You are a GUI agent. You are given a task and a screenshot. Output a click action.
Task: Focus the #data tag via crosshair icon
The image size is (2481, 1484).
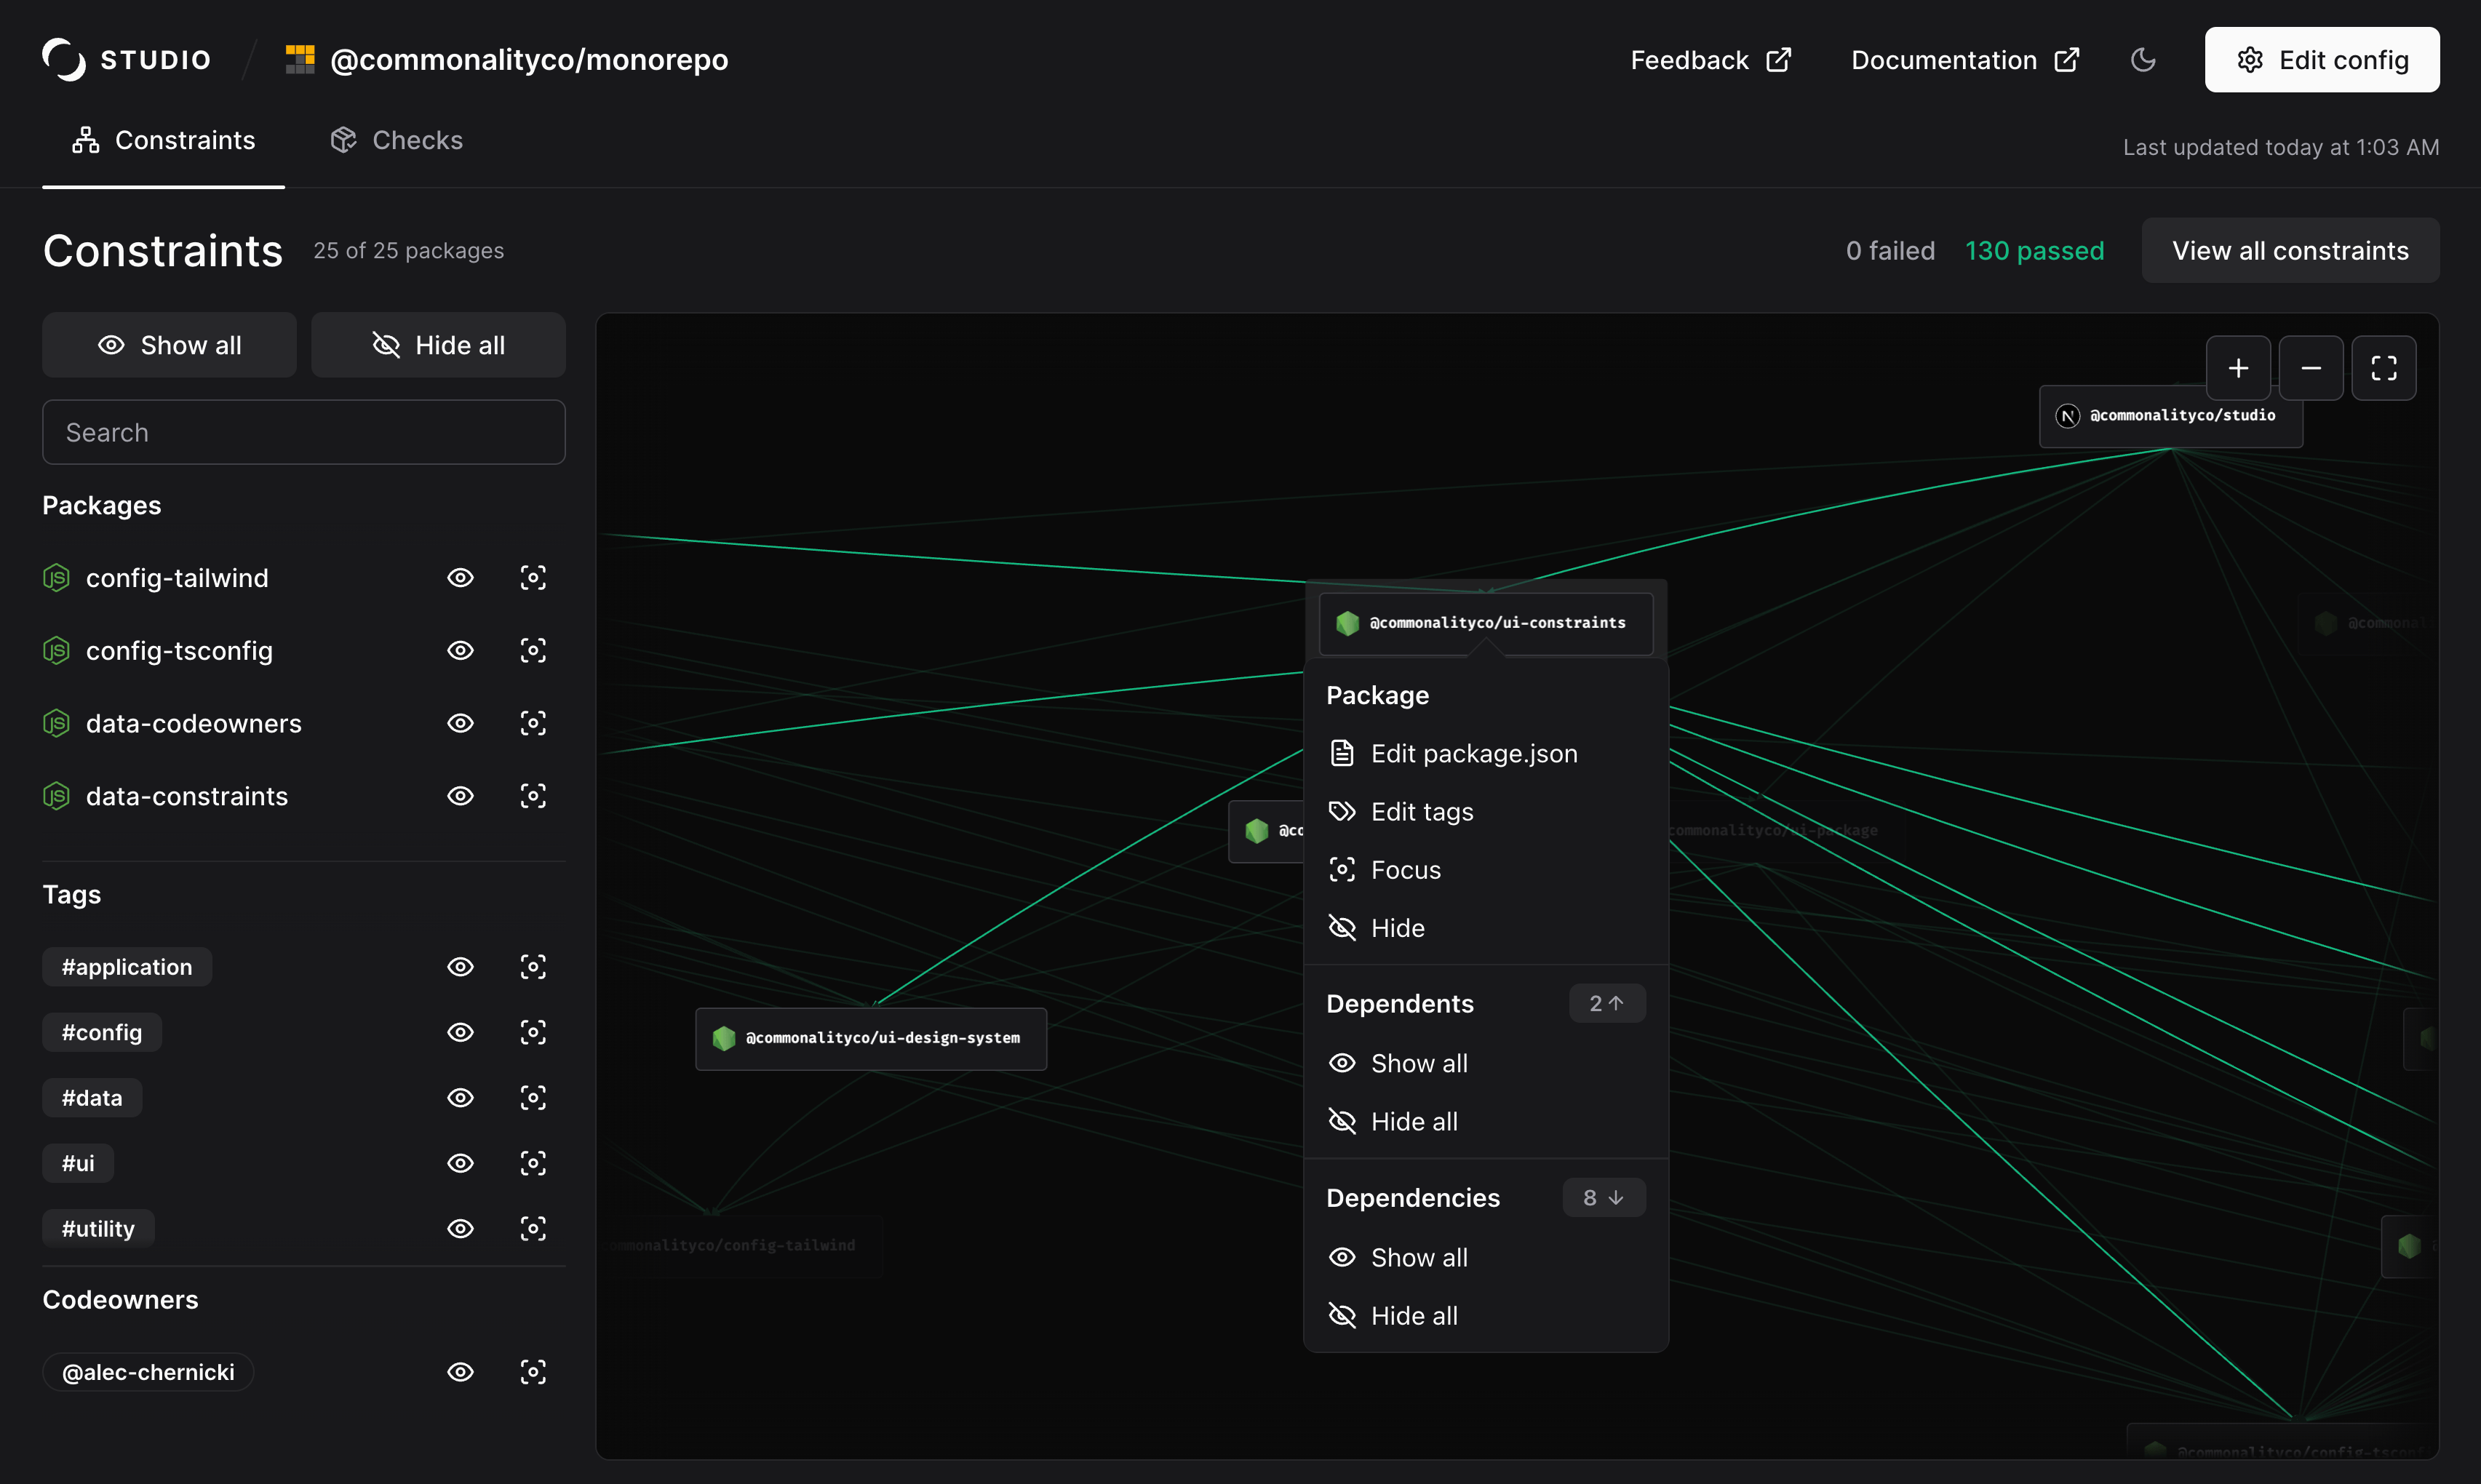coord(533,1097)
